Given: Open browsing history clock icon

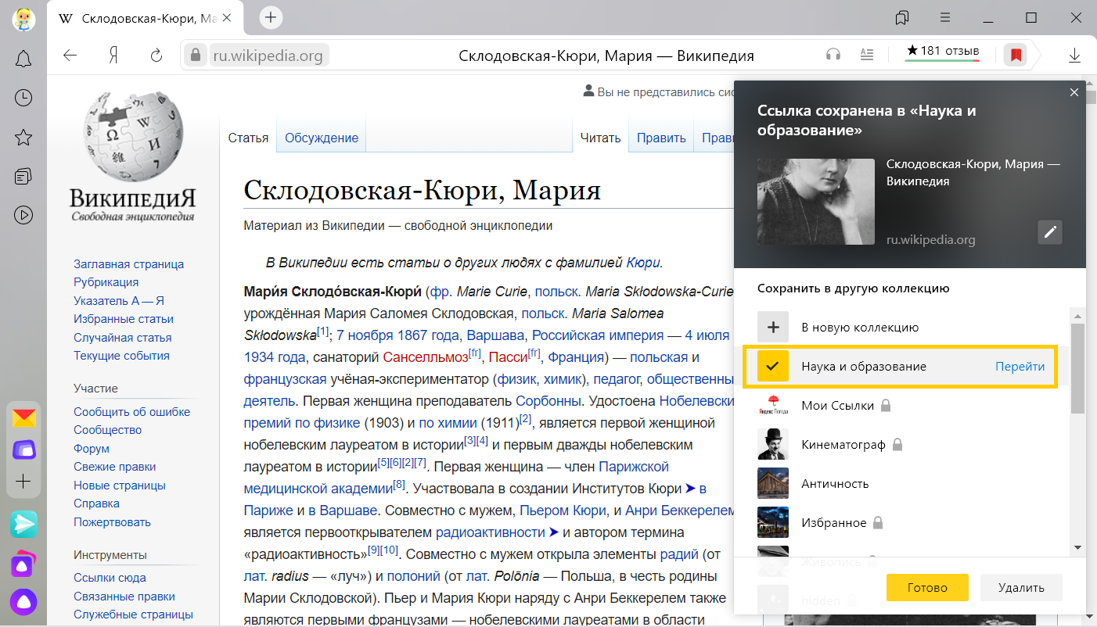Looking at the screenshot, I should click(23, 98).
